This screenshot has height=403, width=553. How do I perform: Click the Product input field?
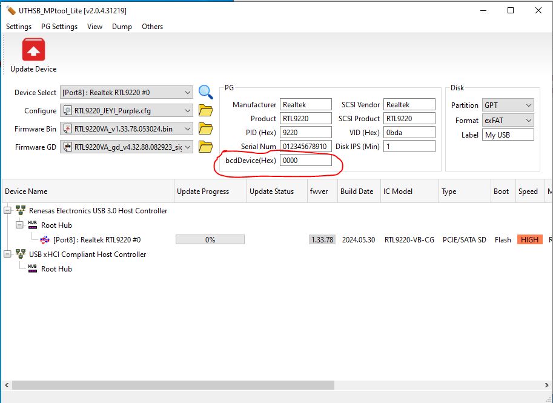(x=306, y=119)
